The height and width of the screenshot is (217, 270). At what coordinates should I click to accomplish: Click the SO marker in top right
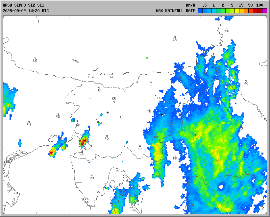click(x=227, y=29)
